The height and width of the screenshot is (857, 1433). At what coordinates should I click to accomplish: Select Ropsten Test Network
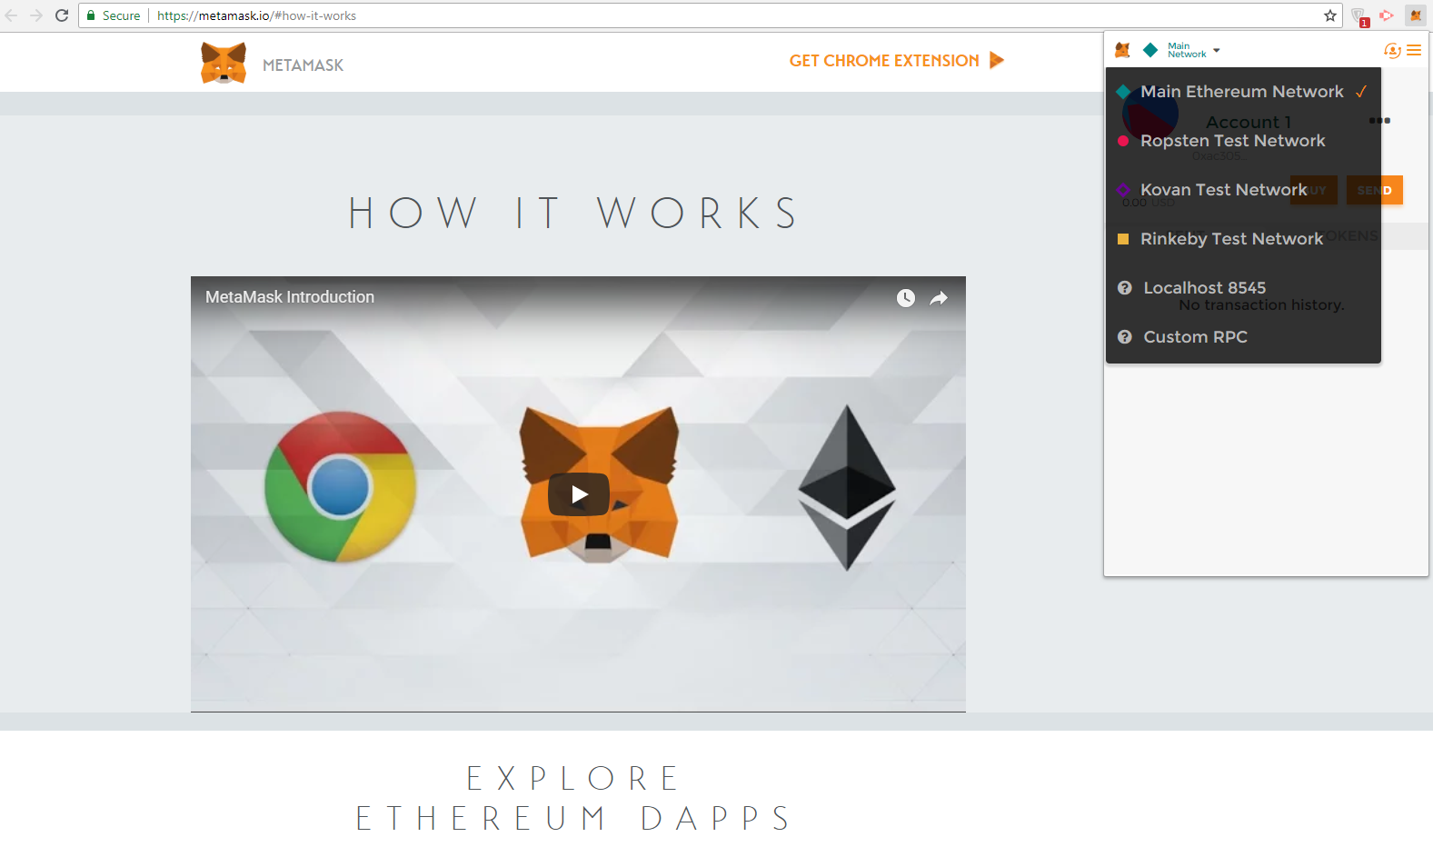(1243, 141)
